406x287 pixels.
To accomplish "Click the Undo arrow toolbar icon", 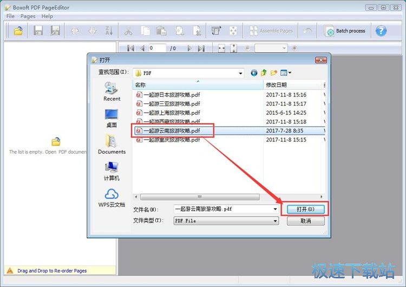I will coord(307,31).
